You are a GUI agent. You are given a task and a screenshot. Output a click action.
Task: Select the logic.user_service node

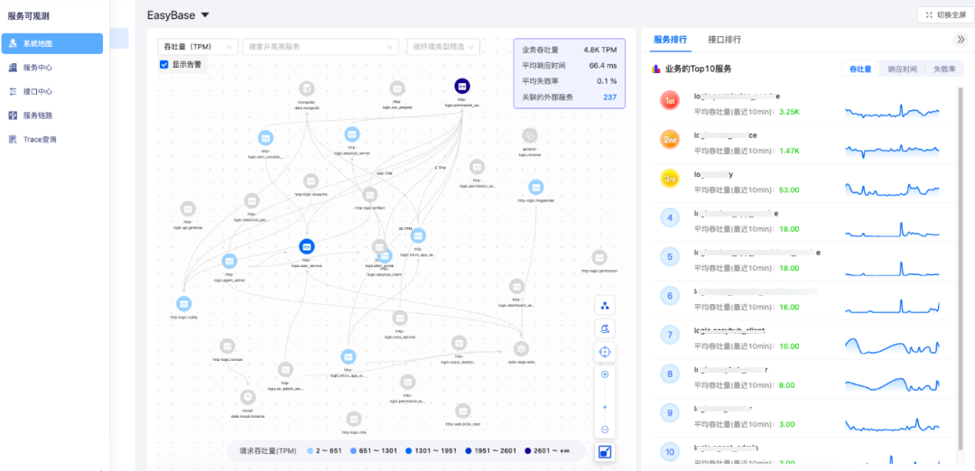pyautogui.click(x=307, y=246)
